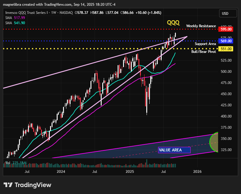Click the 450.00 price axis label
Viewport: 241px width, 194px height.
coord(226,94)
